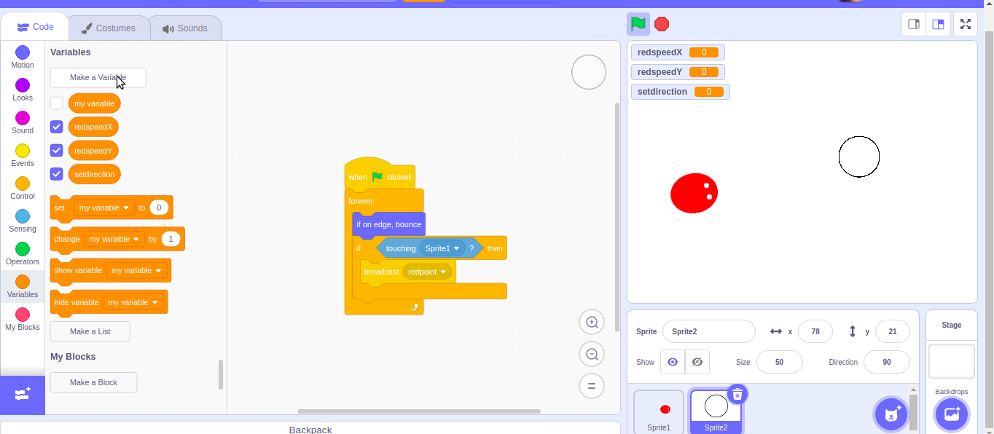994x434 pixels.
Task: Select the Control blocks category
Action: pyautogui.click(x=22, y=186)
